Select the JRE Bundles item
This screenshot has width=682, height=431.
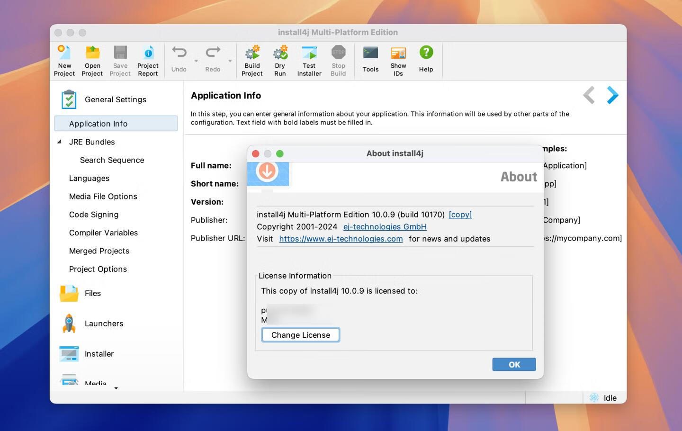point(92,142)
